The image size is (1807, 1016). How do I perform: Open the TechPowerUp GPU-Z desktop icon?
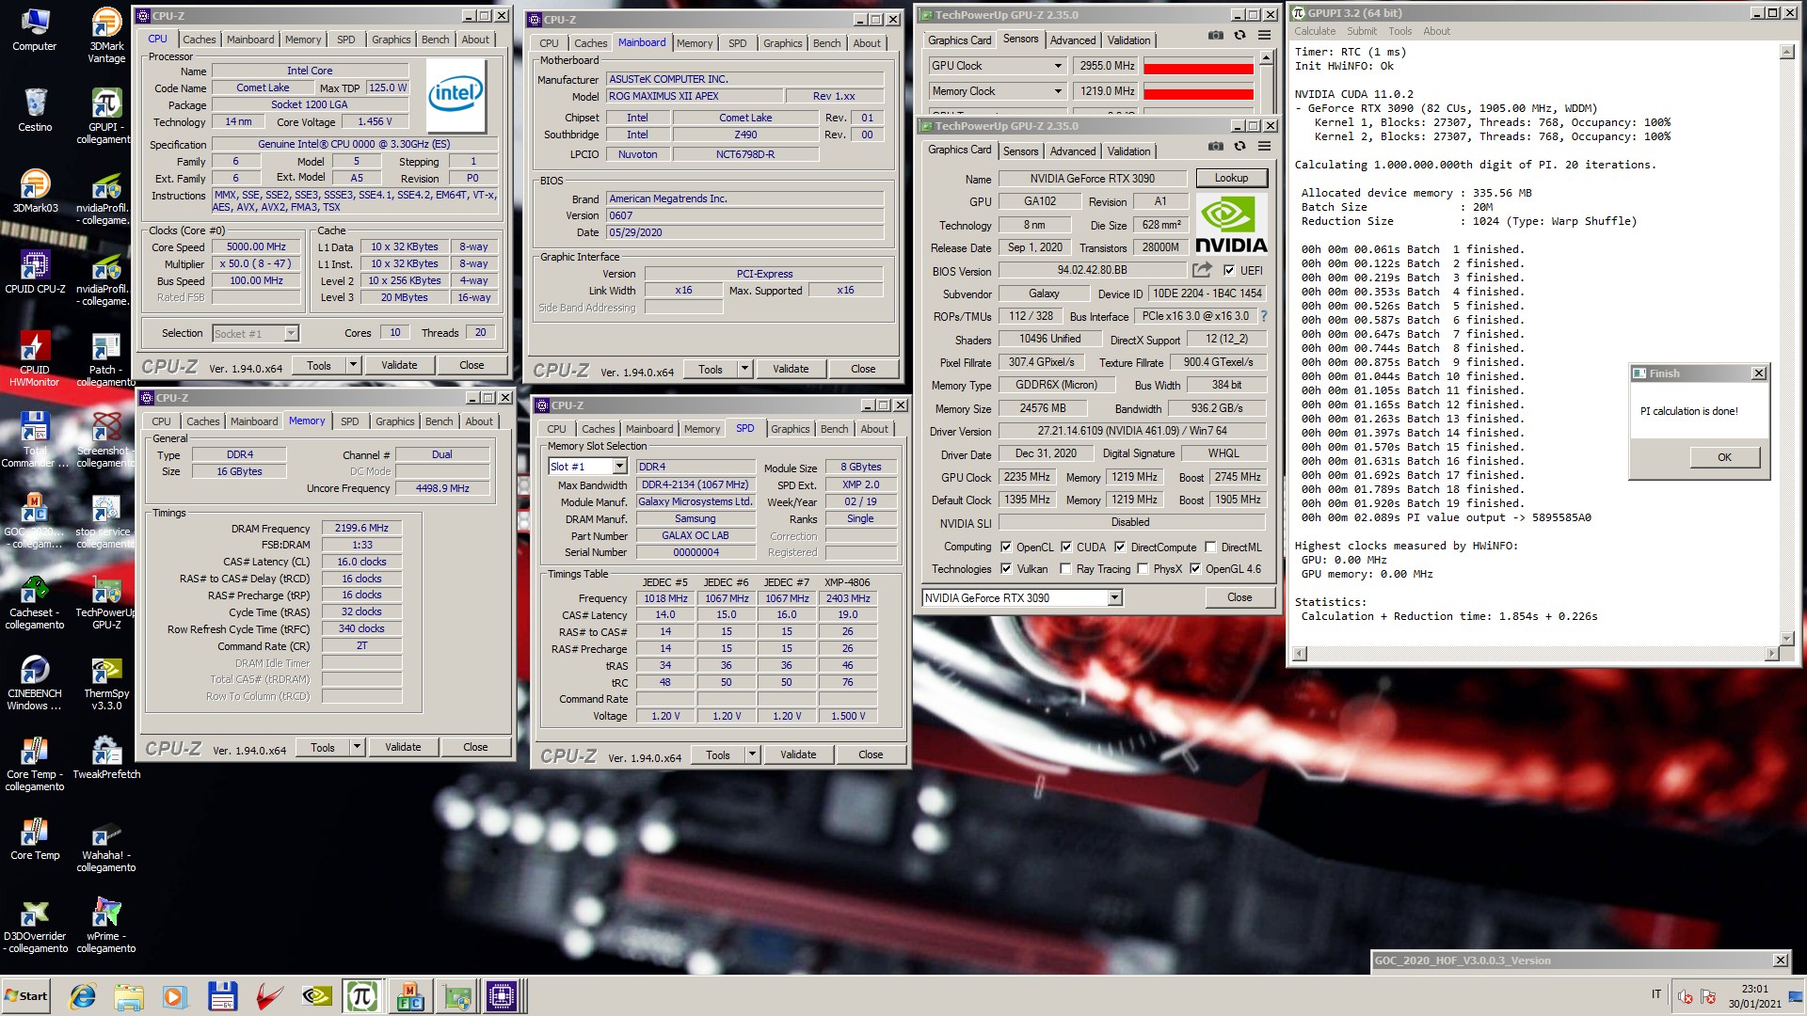(106, 601)
